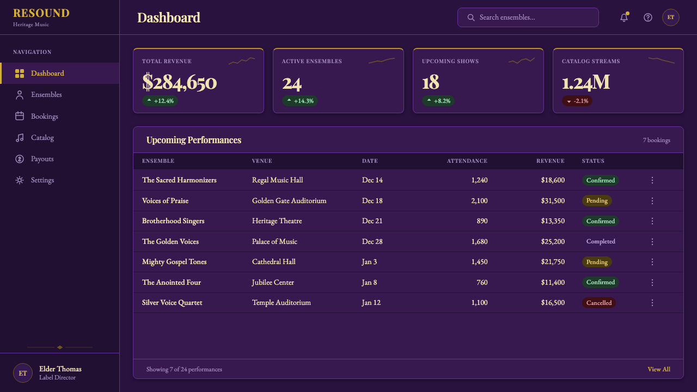Open the Catalog menu item
The height and width of the screenshot is (392, 697).
tap(60, 138)
